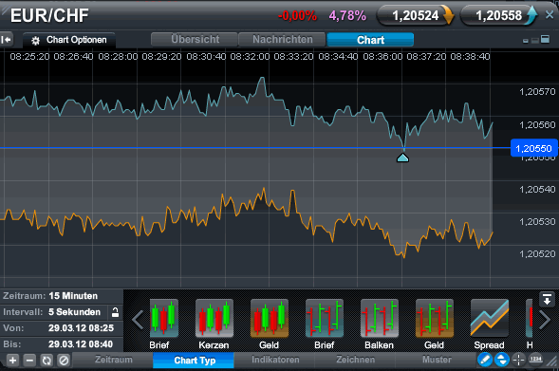Open Chart Optionen settings
Screen dimensions: 559x371
[x=69, y=40]
